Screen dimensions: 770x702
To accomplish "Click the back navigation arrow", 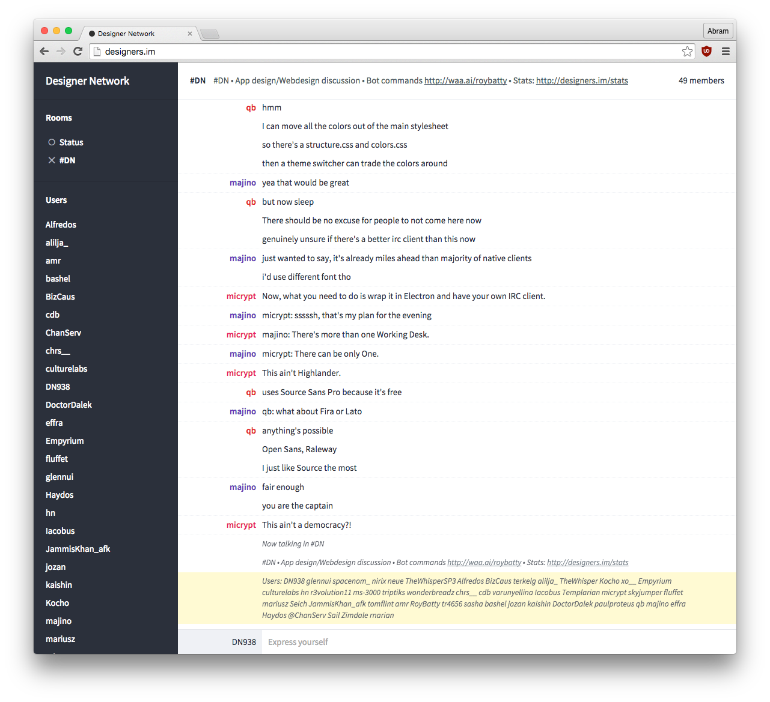I will [44, 51].
